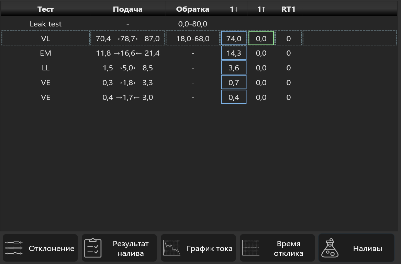This screenshot has width=401, height=264.
Task: Click the deviation sliders icon
Action: 14,248
